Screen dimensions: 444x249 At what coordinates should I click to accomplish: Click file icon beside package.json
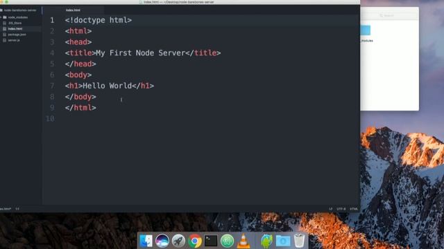[5, 35]
